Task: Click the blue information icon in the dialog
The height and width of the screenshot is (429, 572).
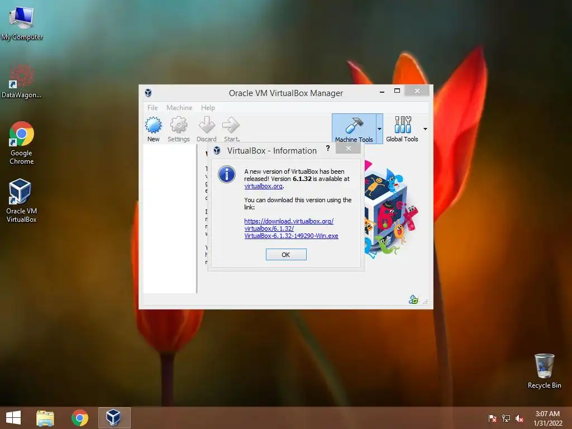Action: (x=227, y=174)
